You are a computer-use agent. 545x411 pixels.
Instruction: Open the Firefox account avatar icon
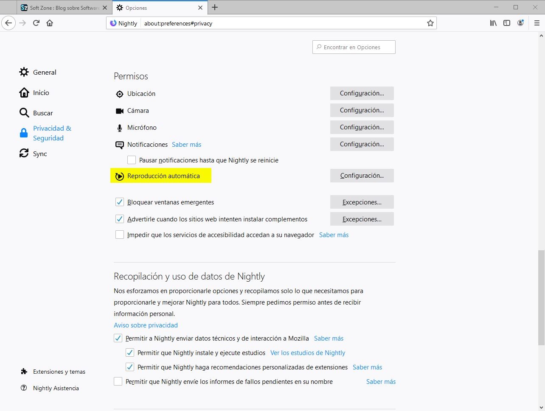(520, 23)
